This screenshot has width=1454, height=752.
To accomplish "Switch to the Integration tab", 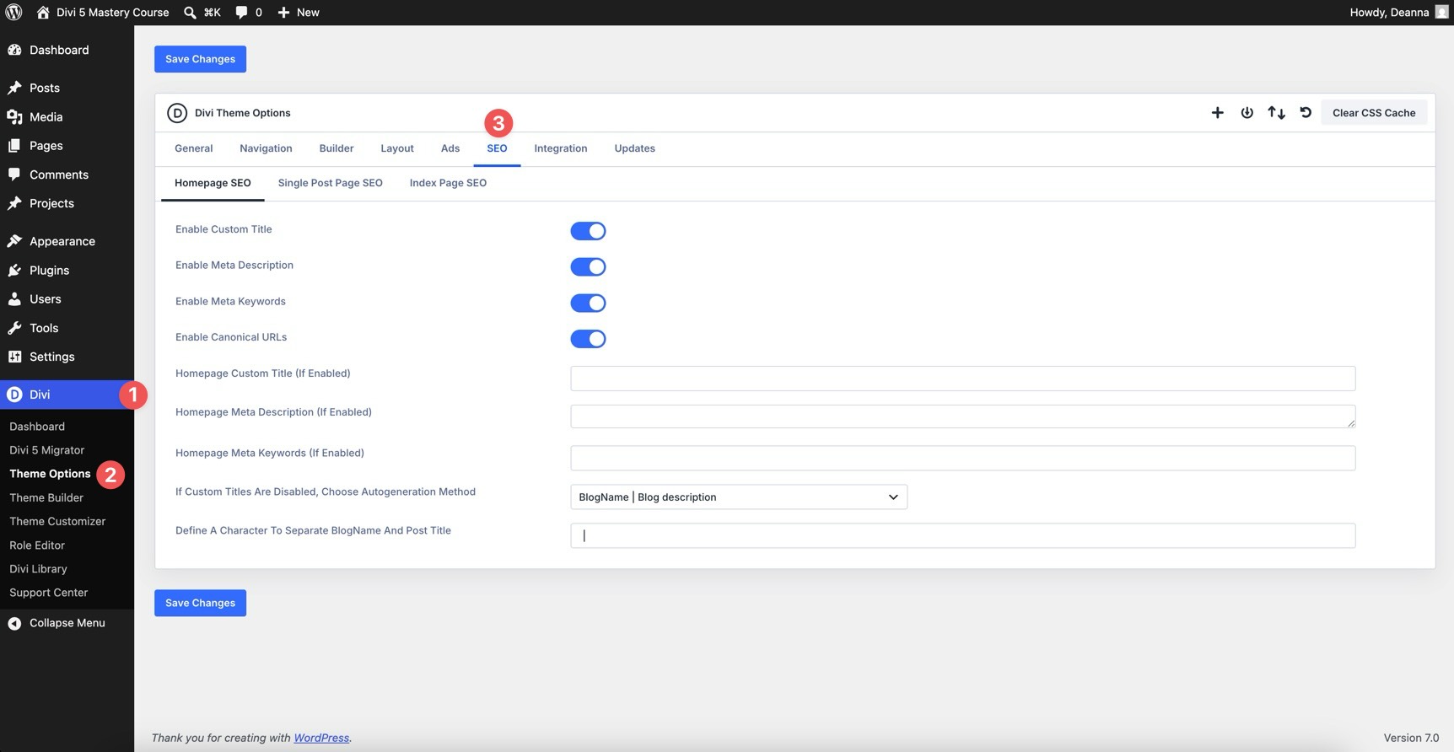I will [561, 148].
